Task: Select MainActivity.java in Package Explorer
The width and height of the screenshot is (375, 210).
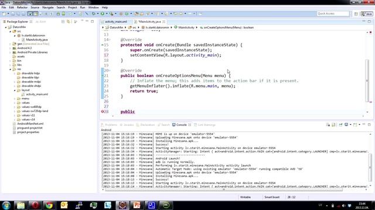Action: coord(36,40)
